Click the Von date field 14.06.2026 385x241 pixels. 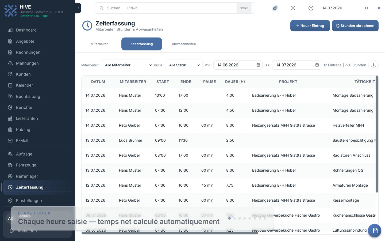(x=238, y=65)
